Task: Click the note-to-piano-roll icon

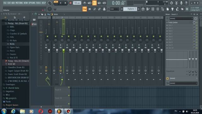Action: [94, 9]
